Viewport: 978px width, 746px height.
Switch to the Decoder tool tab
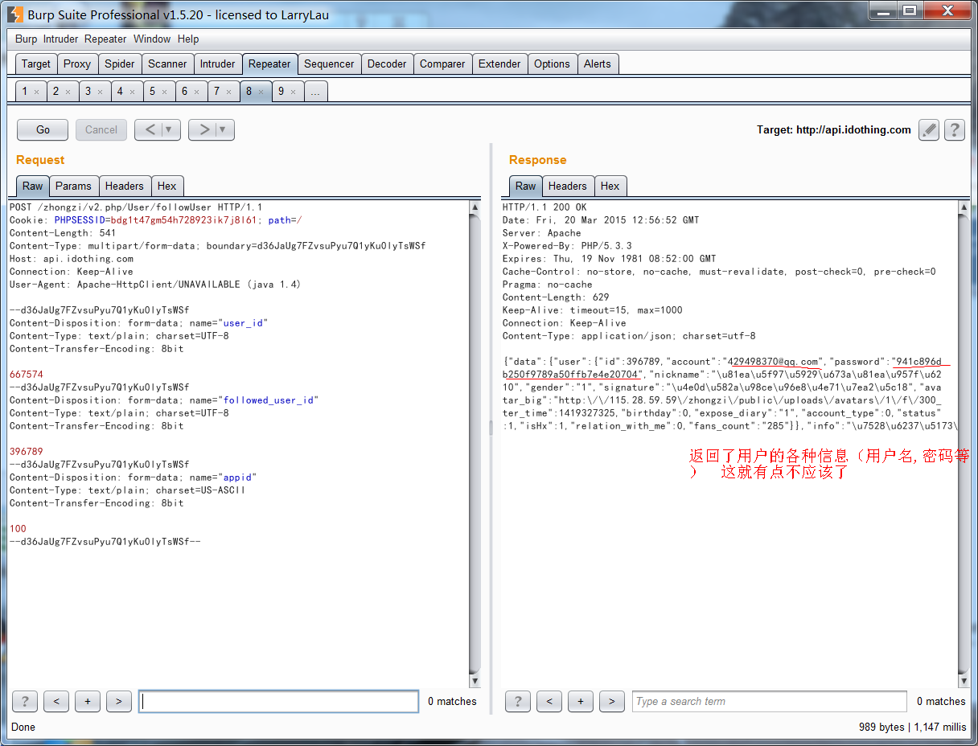(387, 64)
